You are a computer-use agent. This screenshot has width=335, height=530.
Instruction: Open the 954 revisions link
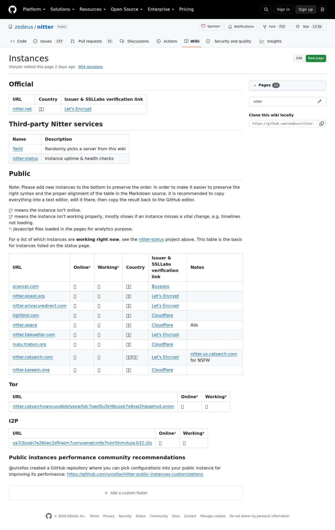point(91,67)
